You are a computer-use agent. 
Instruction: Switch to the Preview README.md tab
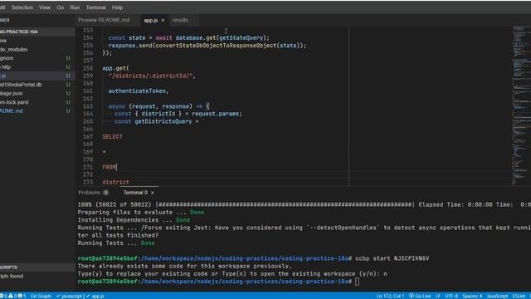(x=104, y=20)
